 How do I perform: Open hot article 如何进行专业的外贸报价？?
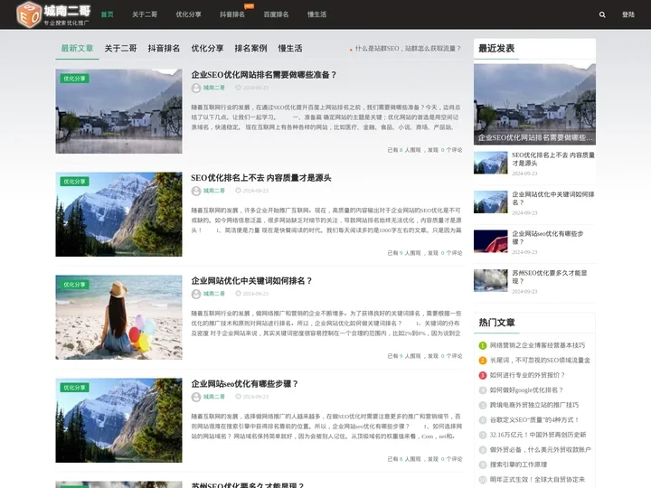click(x=527, y=375)
